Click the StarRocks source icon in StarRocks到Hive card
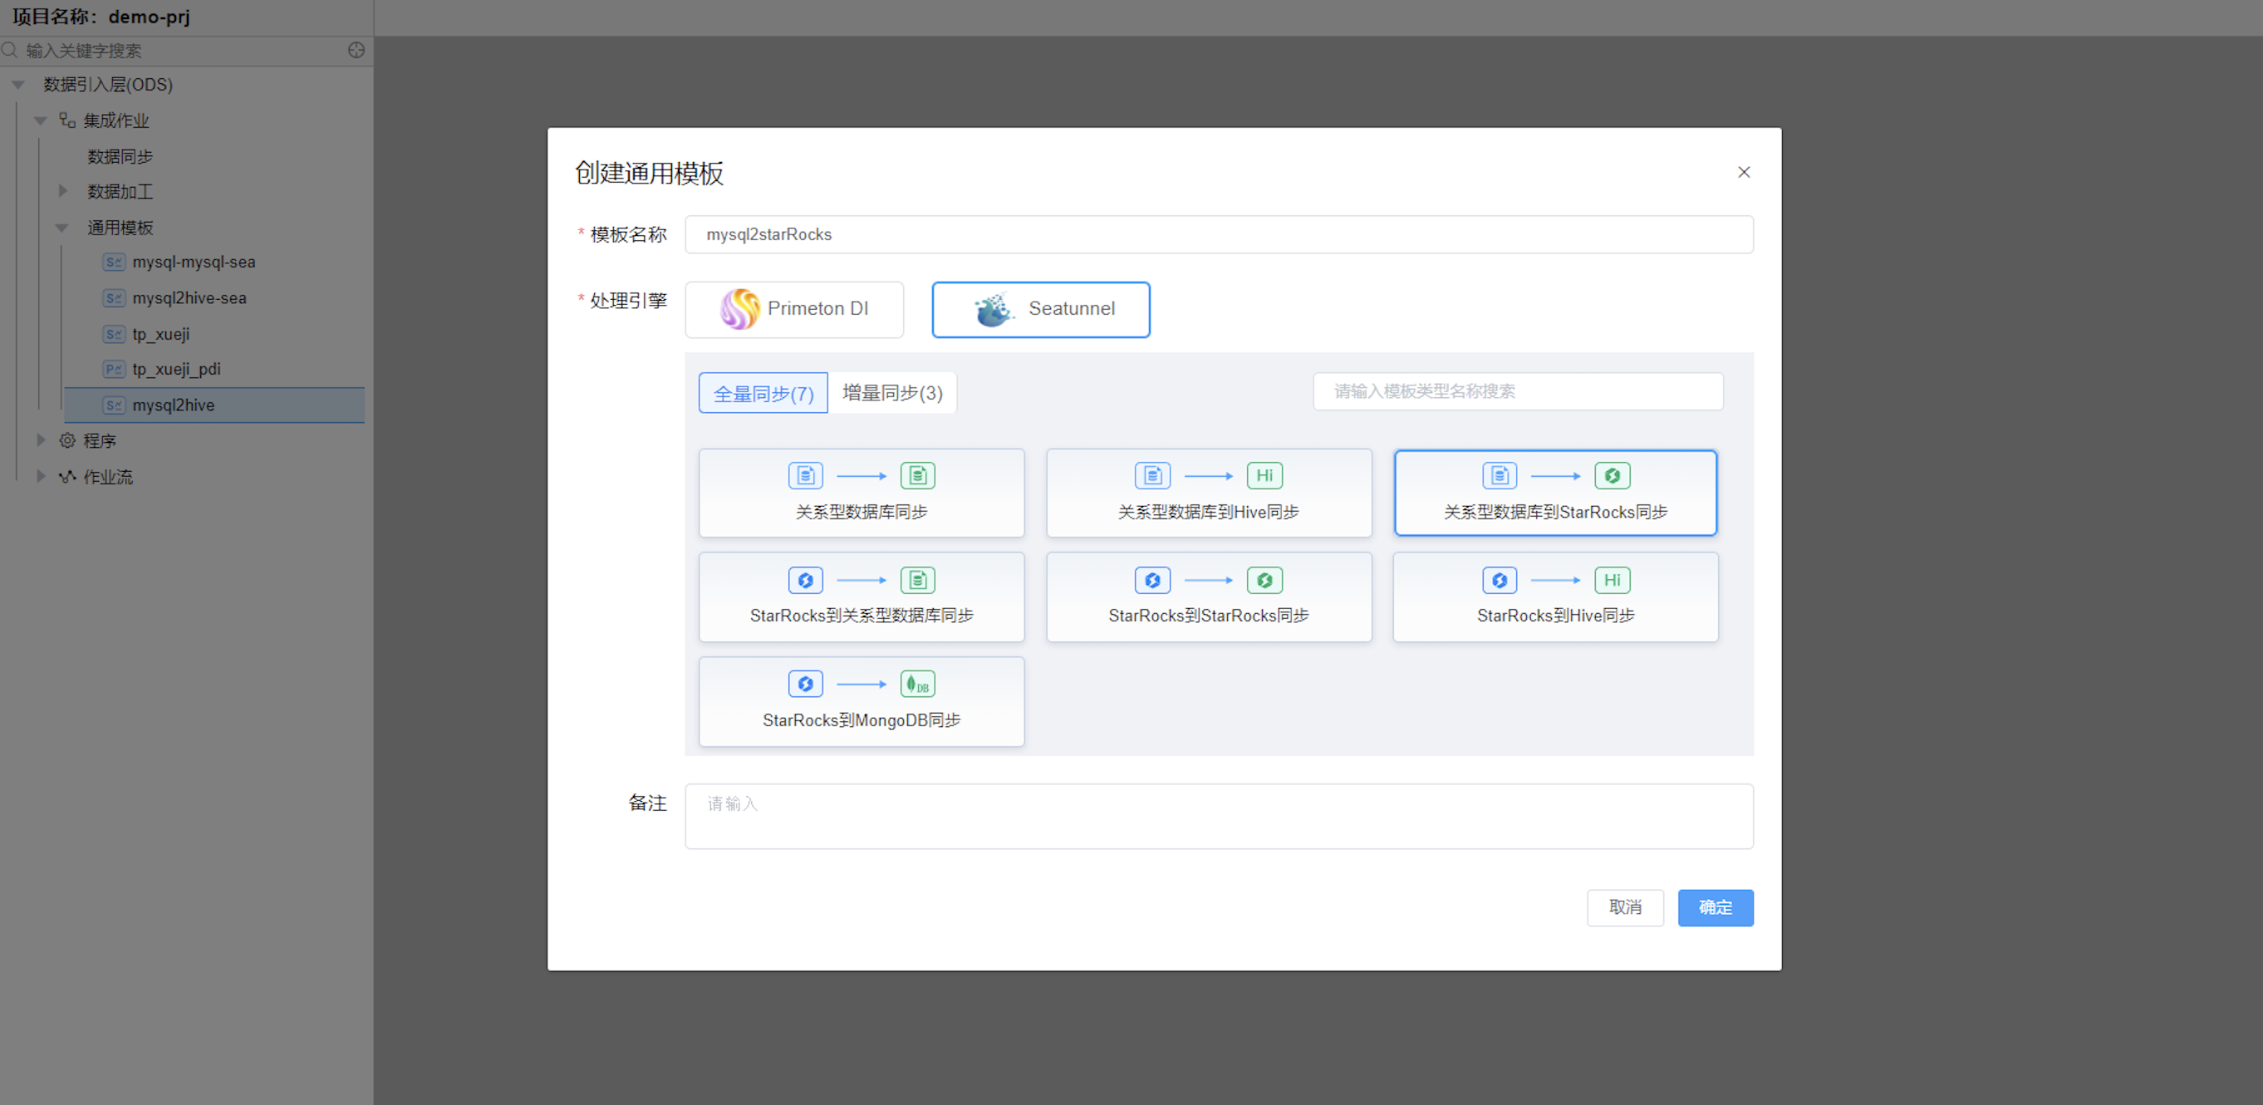The height and width of the screenshot is (1105, 2263). pos(1499,581)
